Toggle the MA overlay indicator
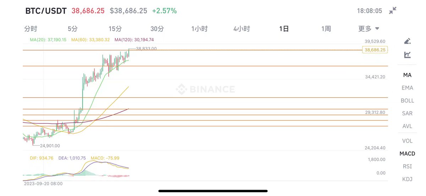 click(x=407, y=75)
